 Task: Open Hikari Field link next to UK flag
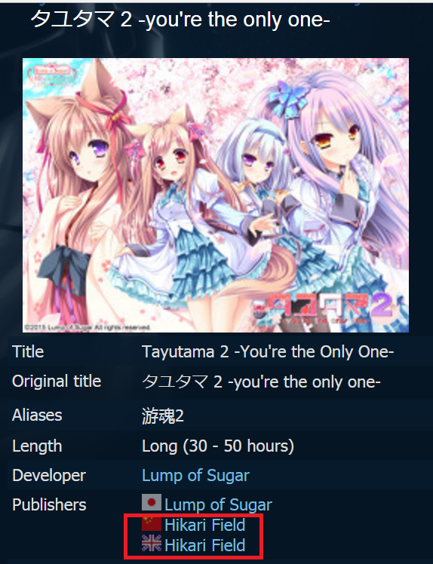point(204,545)
